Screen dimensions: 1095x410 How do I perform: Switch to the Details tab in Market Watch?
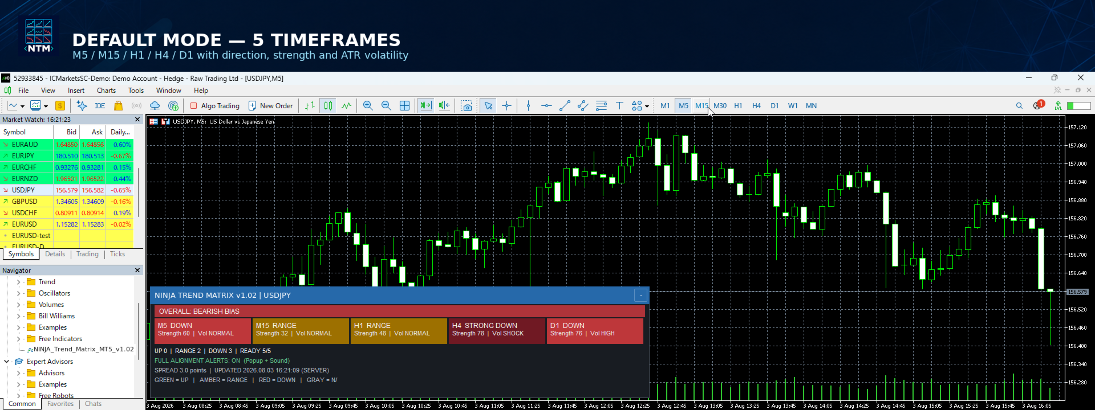(x=55, y=254)
